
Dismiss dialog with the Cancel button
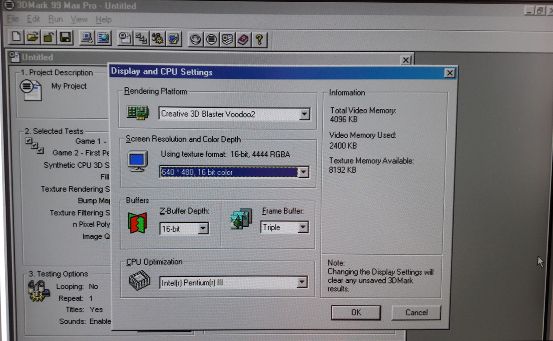pyautogui.click(x=416, y=313)
